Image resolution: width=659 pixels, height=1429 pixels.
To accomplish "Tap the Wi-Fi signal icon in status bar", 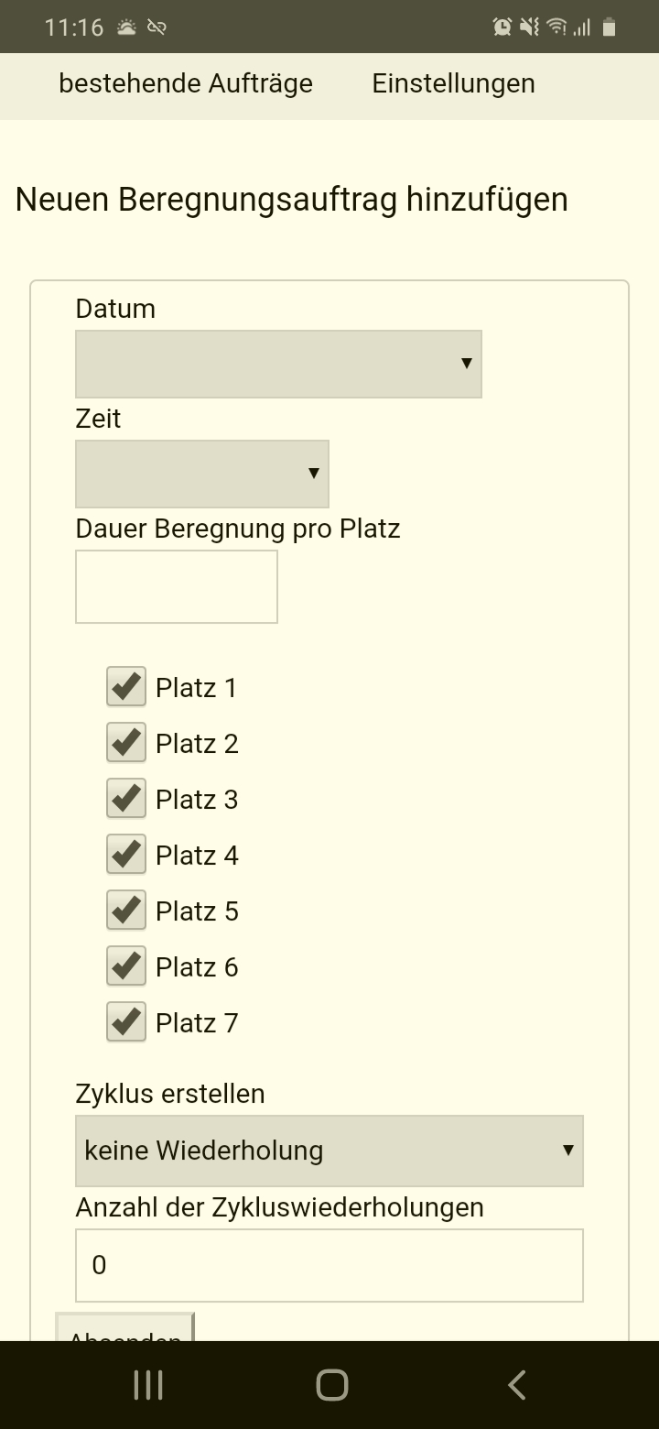I will [x=556, y=27].
